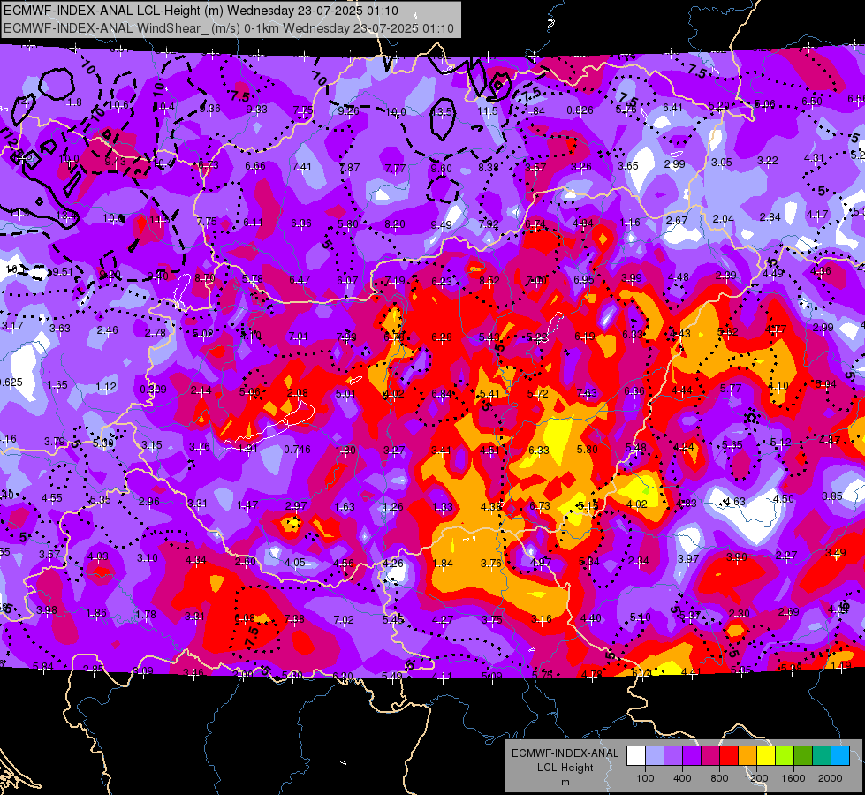Screen dimensions: 865x795
Task: Select the grid value '5.62'
Action: [x=728, y=331]
